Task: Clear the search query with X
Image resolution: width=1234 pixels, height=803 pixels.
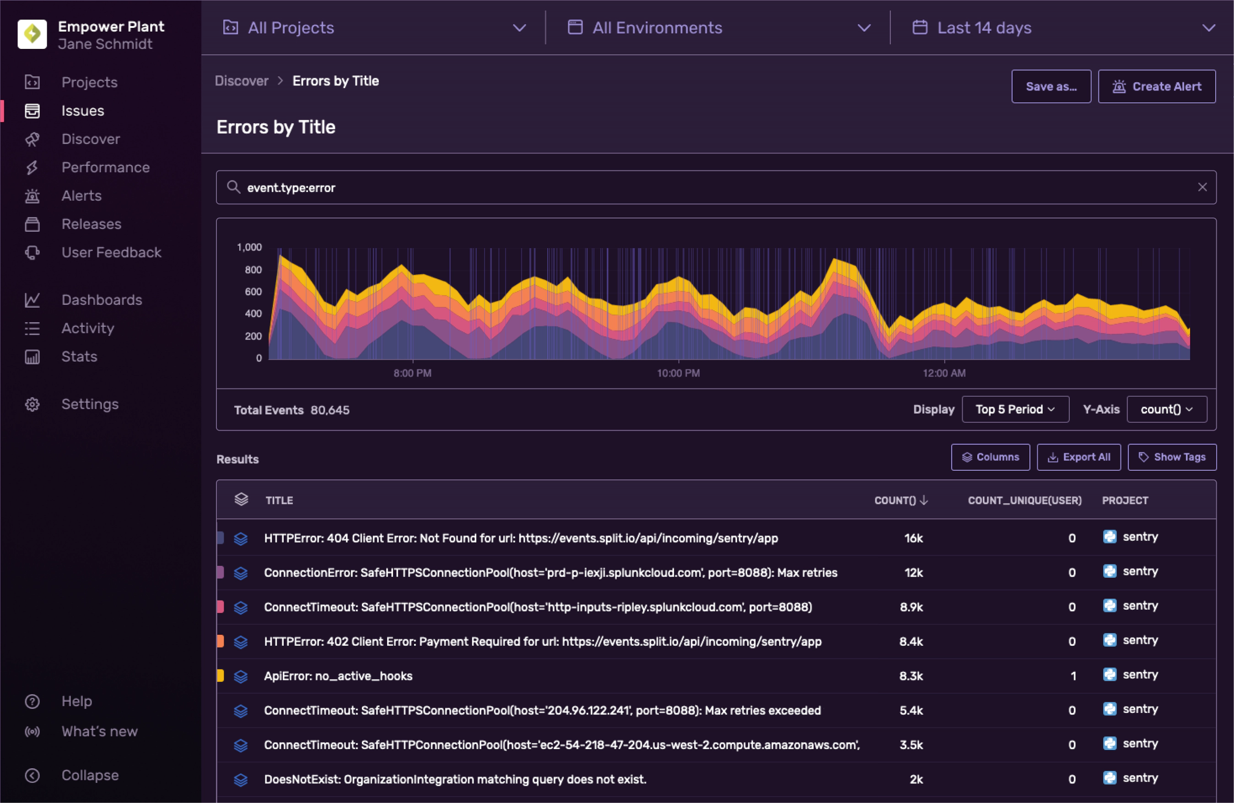Action: pyautogui.click(x=1202, y=187)
